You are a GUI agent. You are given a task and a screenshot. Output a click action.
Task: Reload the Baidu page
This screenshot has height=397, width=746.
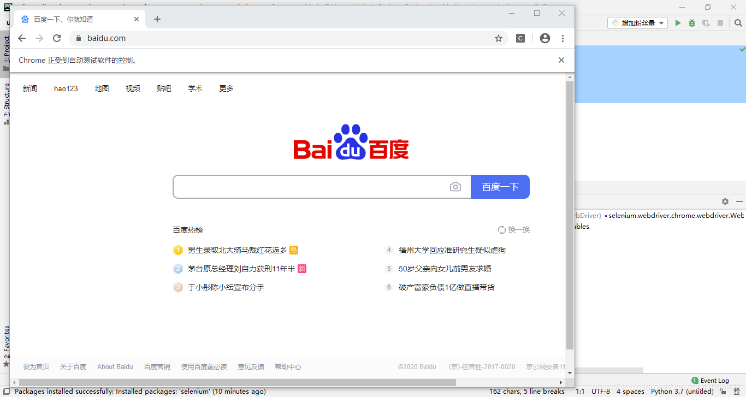(x=57, y=38)
